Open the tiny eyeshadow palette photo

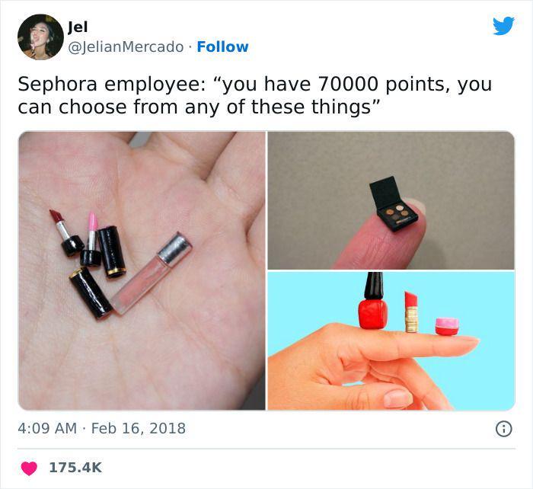point(391,200)
